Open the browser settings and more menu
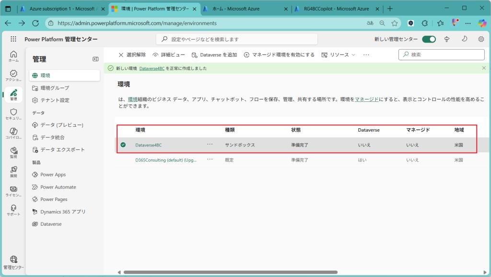Viewport: 491px width, 277px height. click(x=468, y=23)
